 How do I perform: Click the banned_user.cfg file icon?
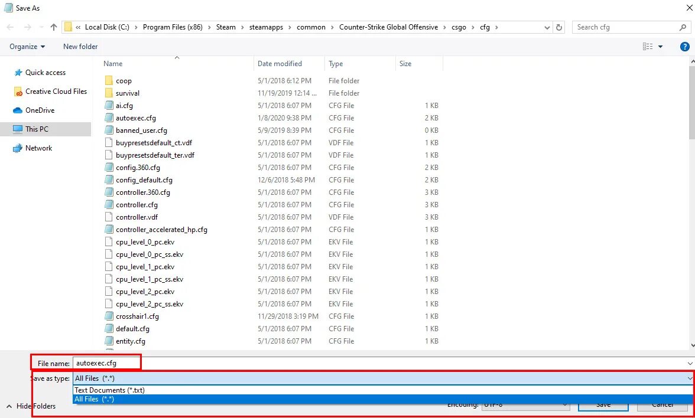pos(109,130)
